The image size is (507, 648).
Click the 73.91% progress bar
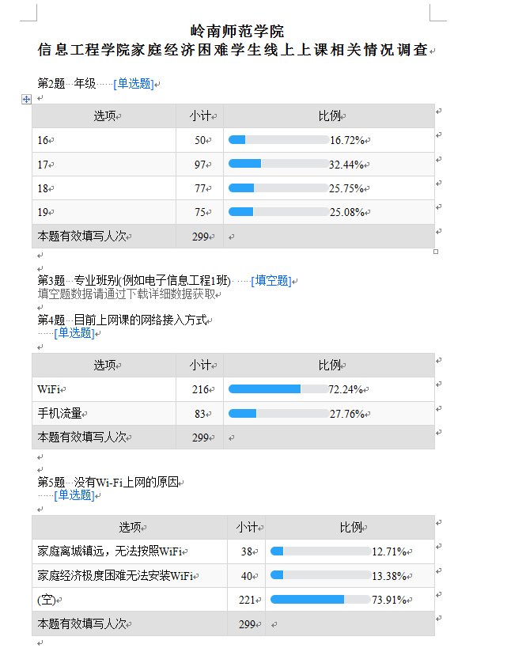point(320,600)
